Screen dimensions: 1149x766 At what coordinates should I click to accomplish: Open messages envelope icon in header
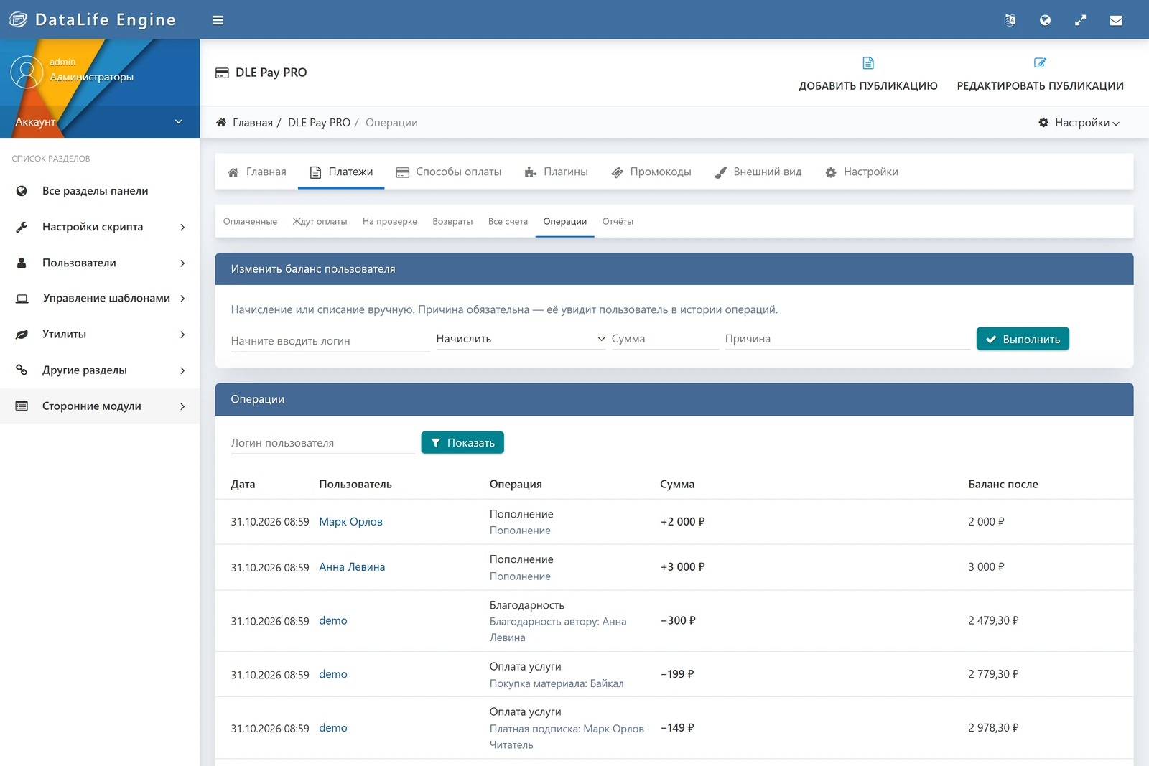click(1115, 20)
